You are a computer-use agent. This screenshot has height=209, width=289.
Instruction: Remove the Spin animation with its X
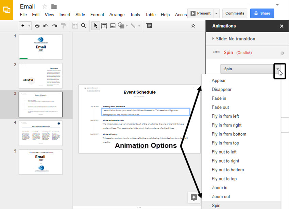pyautogui.click(x=282, y=53)
